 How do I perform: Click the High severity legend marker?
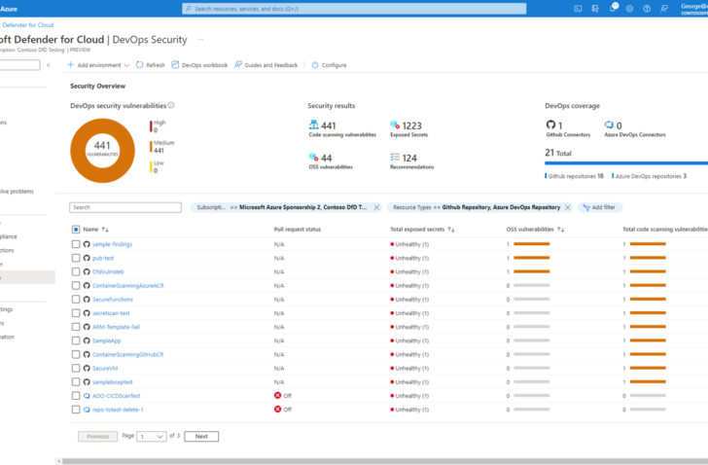pyautogui.click(x=151, y=126)
